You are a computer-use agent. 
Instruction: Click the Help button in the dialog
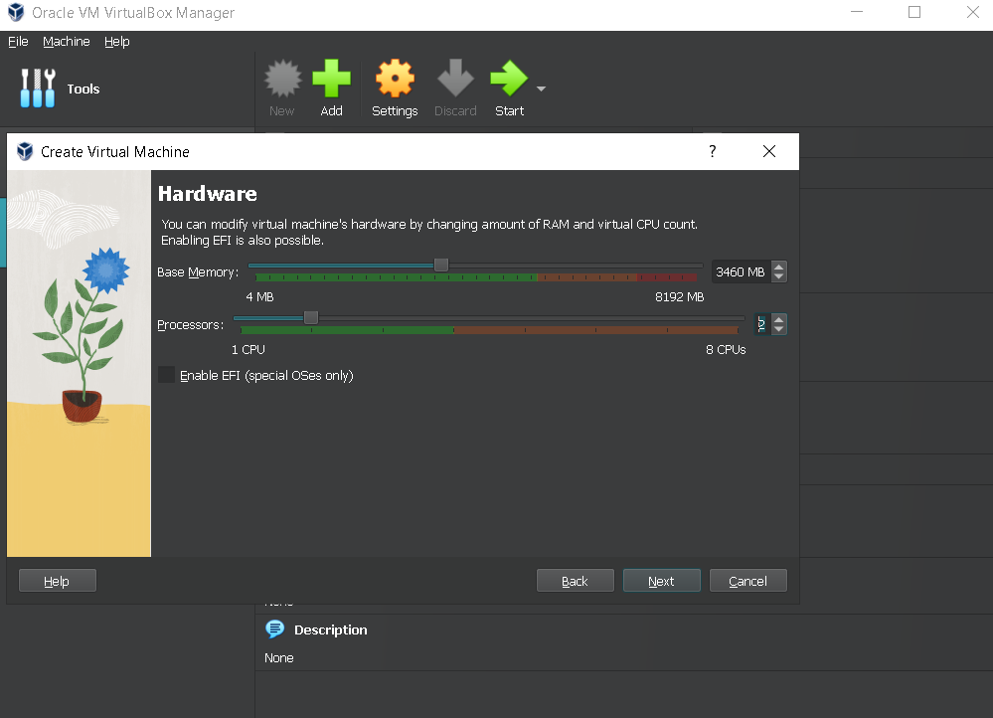click(x=57, y=581)
